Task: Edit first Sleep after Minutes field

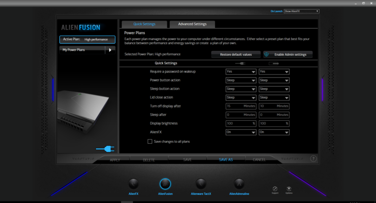Action: point(241,115)
